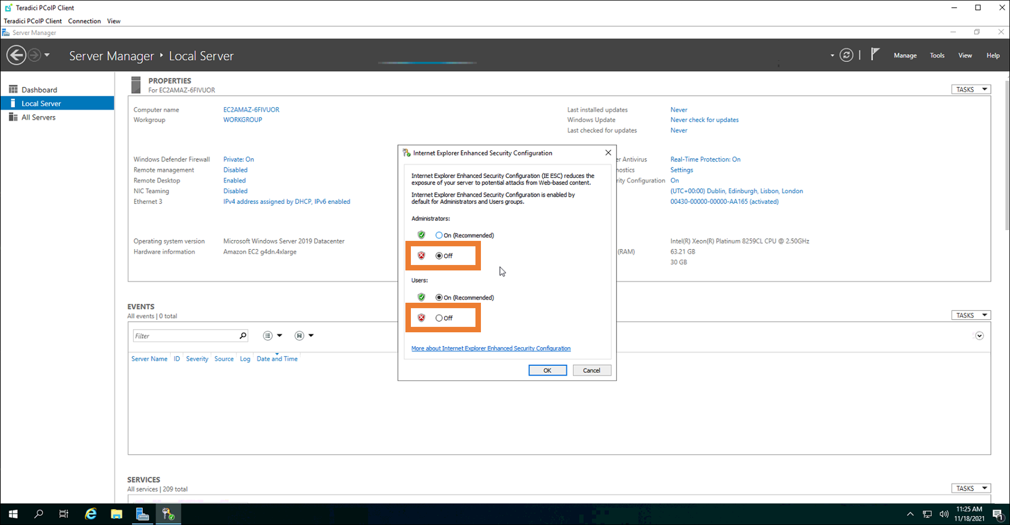Select Administrators On (Recommended) radio button
The width and height of the screenshot is (1010, 525).
439,235
